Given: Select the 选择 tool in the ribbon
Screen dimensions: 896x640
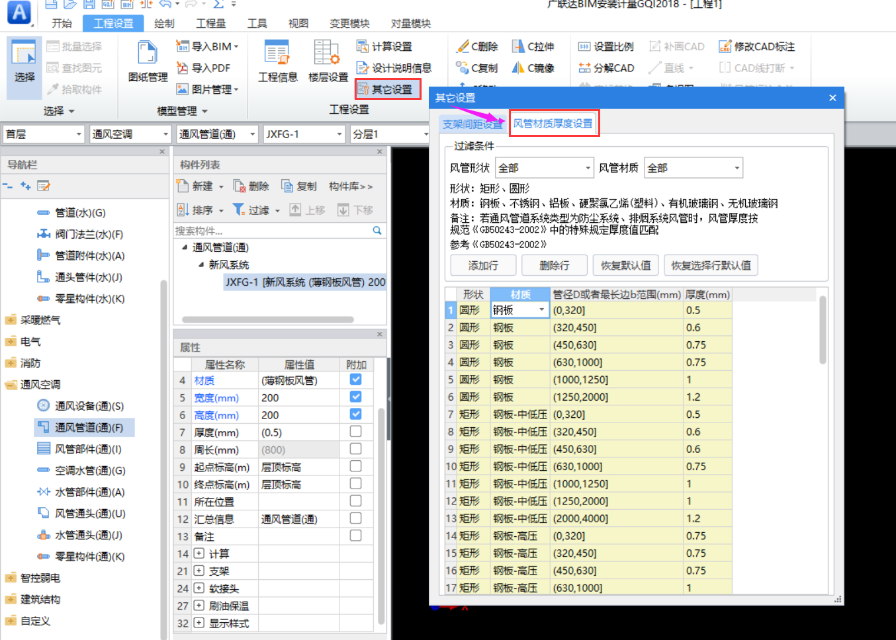Looking at the screenshot, I should 24,68.
